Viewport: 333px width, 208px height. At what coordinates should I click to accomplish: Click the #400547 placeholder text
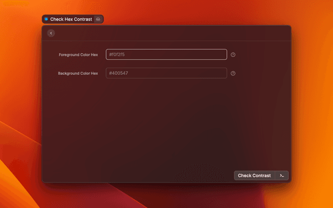(118, 73)
